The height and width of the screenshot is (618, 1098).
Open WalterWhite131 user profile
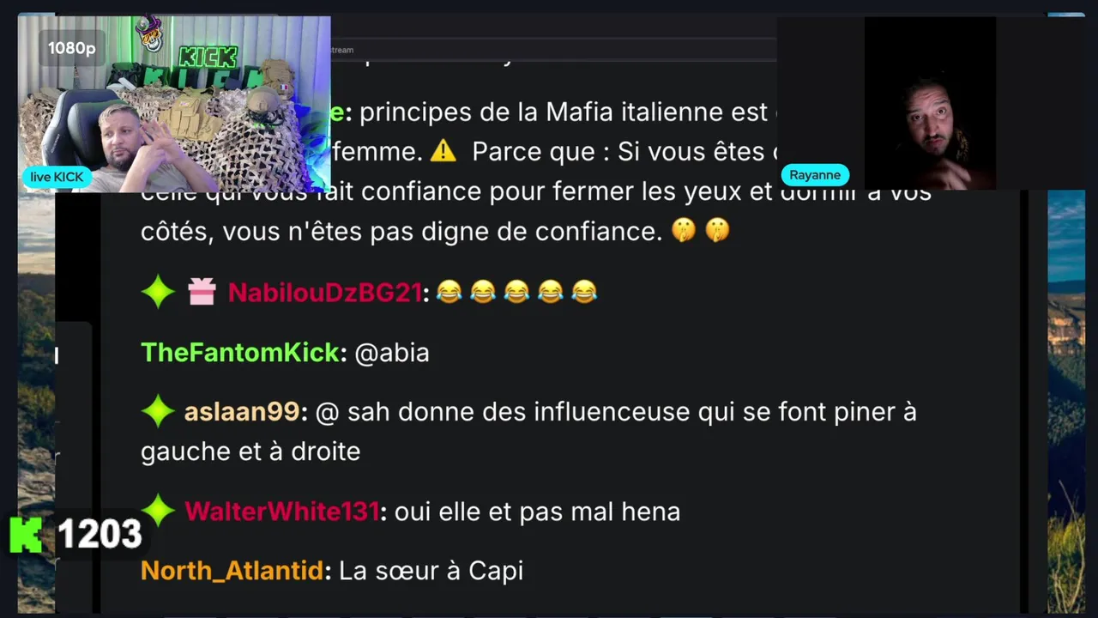click(281, 512)
